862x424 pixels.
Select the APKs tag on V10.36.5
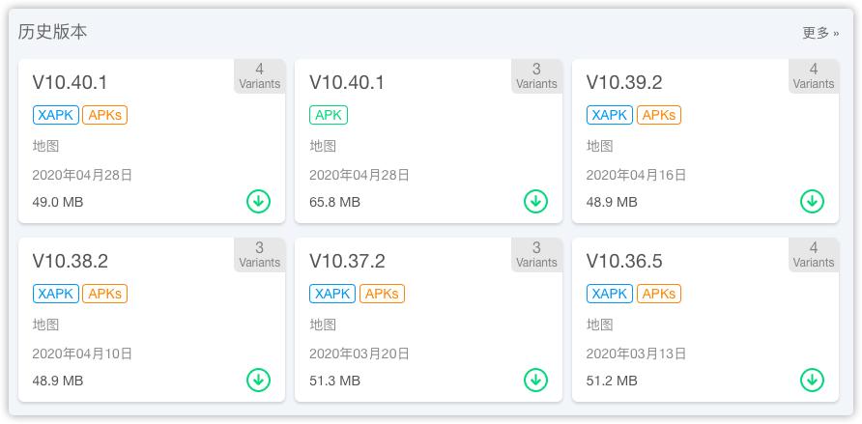click(x=659, y=294)
